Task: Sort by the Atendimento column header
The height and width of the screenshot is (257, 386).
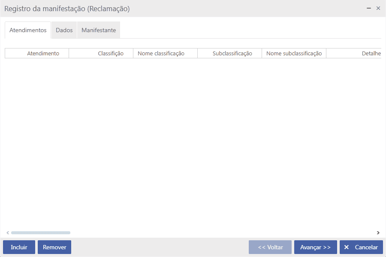Action: pyautogui.click(x=37, y=54)
